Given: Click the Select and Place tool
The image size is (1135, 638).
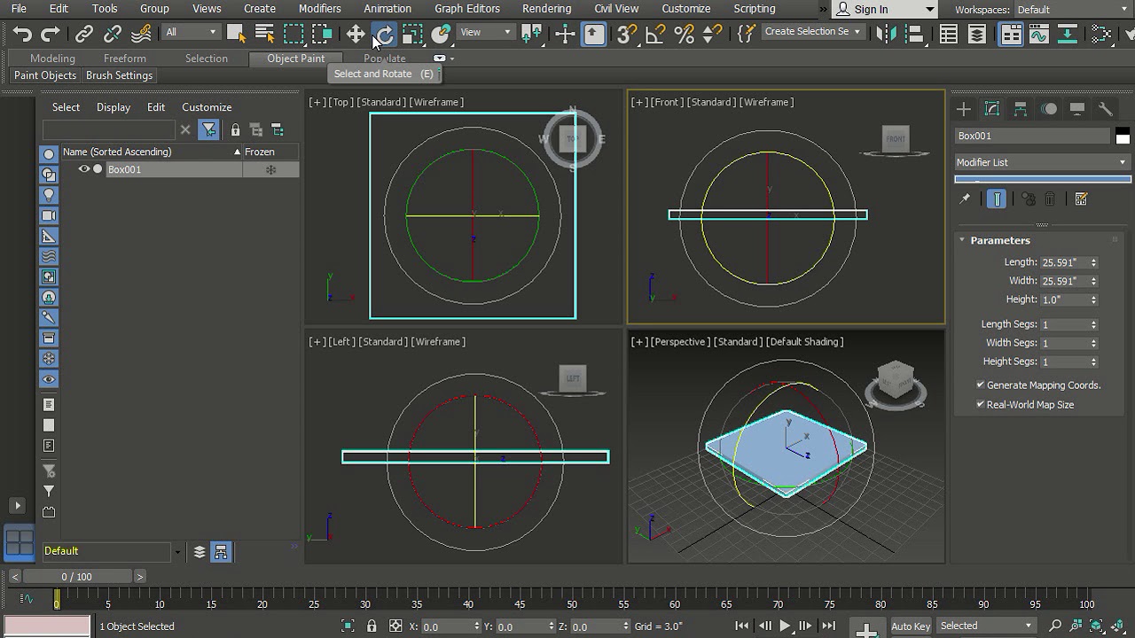Looking at the screenshot, I should tap(441, 34).
